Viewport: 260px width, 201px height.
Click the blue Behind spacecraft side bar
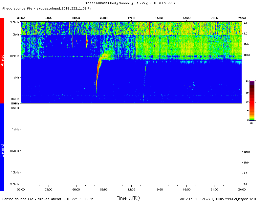click(2, 147)
